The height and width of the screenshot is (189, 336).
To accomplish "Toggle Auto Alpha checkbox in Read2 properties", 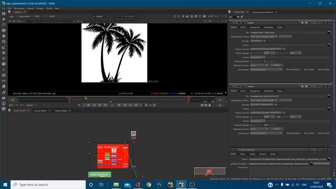I will [316, 133].
